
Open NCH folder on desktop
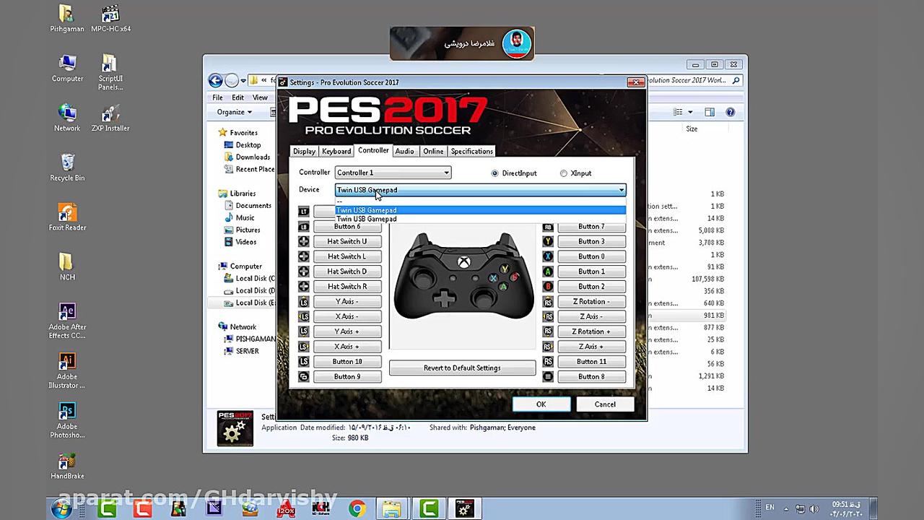67,267
